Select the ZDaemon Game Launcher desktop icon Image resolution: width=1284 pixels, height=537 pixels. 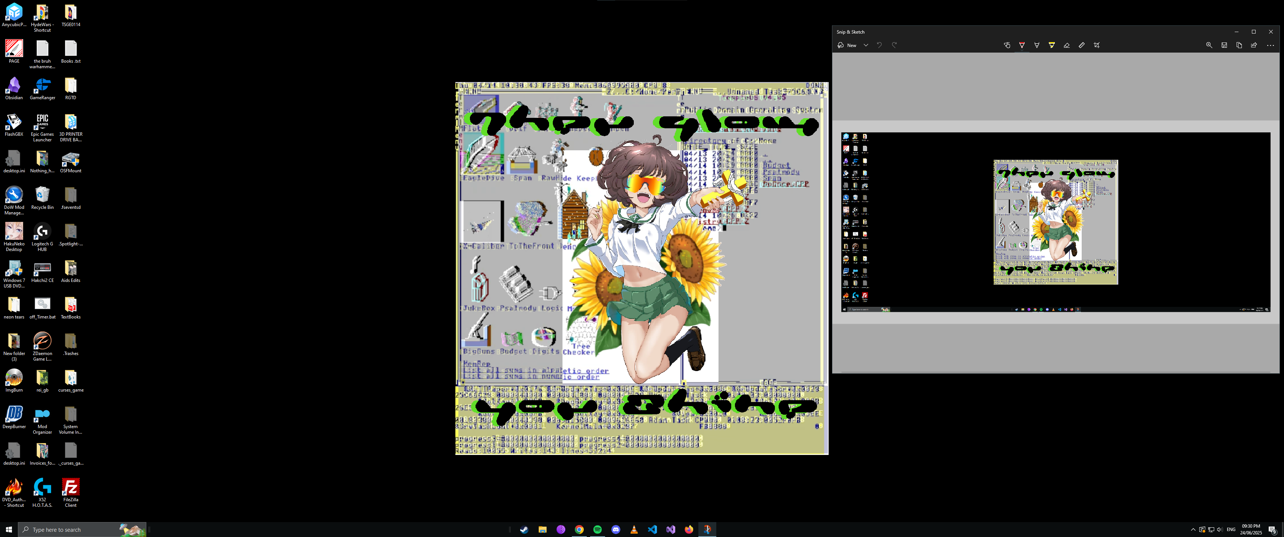coord(43,347)
